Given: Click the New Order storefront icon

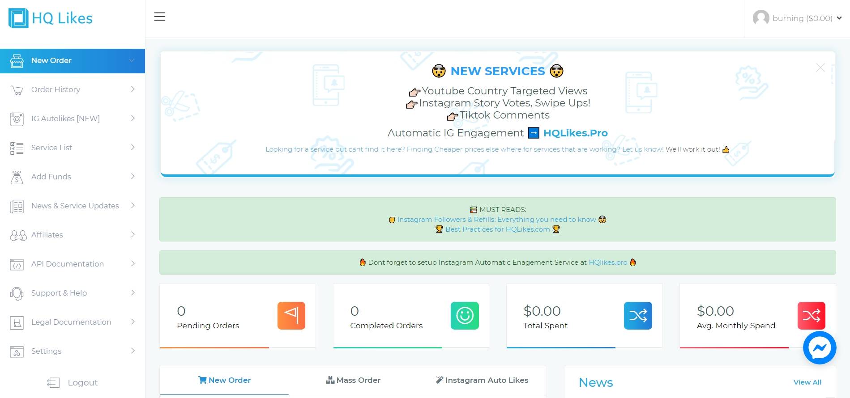Looking at the screenshot, I should (17, 61).
